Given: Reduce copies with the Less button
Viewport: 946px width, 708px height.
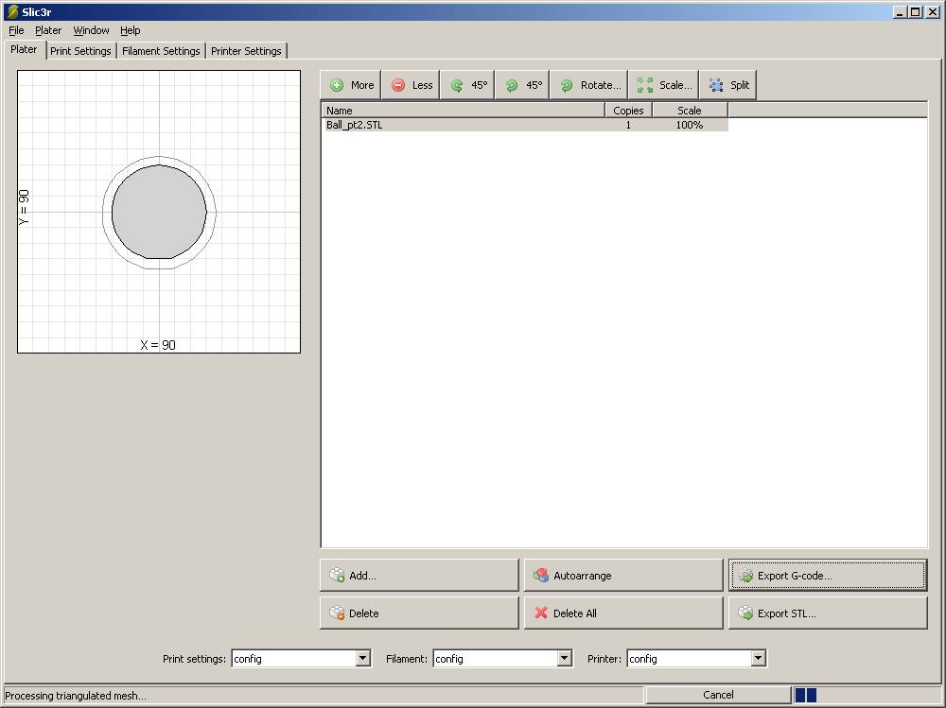Looking at the screenshot, I should (411, 85).
